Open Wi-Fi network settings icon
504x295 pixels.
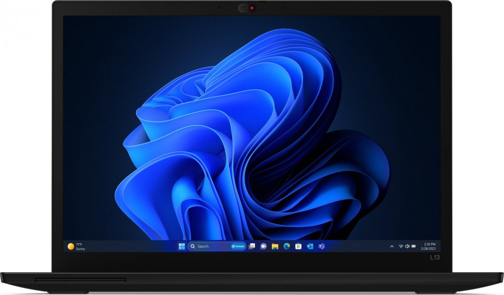400,246
